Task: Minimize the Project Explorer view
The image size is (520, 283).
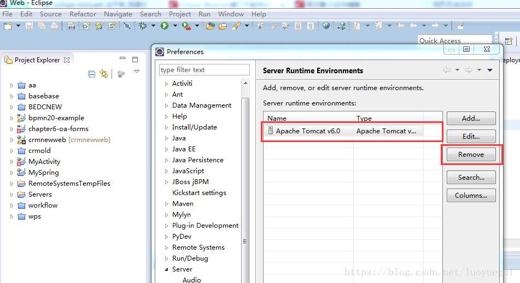Action: [x=122, y=58]
